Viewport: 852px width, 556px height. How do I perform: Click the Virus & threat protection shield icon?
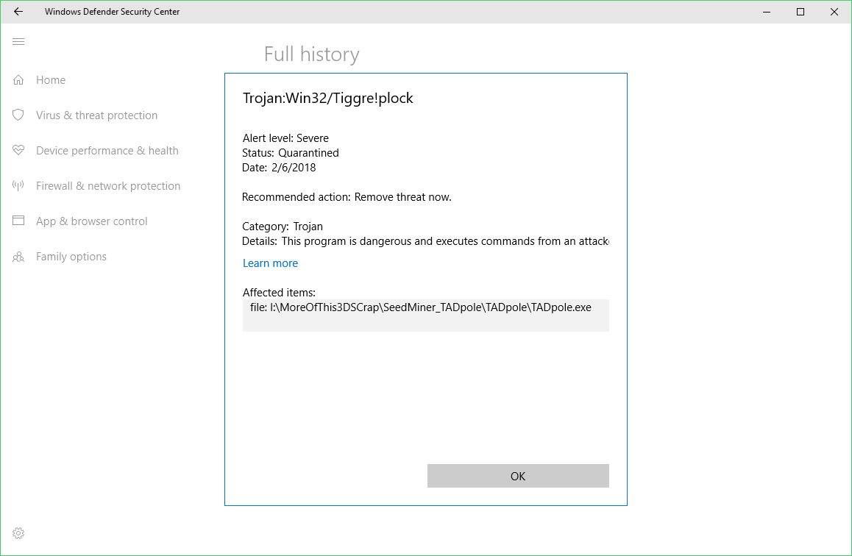tap(18, 115)
